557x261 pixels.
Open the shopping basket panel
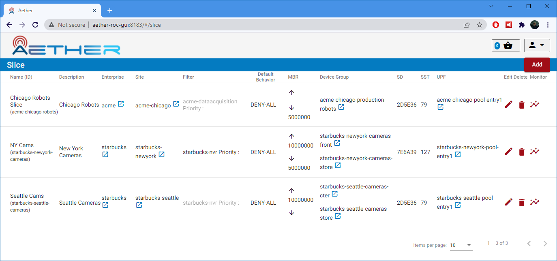pos(506,45)
